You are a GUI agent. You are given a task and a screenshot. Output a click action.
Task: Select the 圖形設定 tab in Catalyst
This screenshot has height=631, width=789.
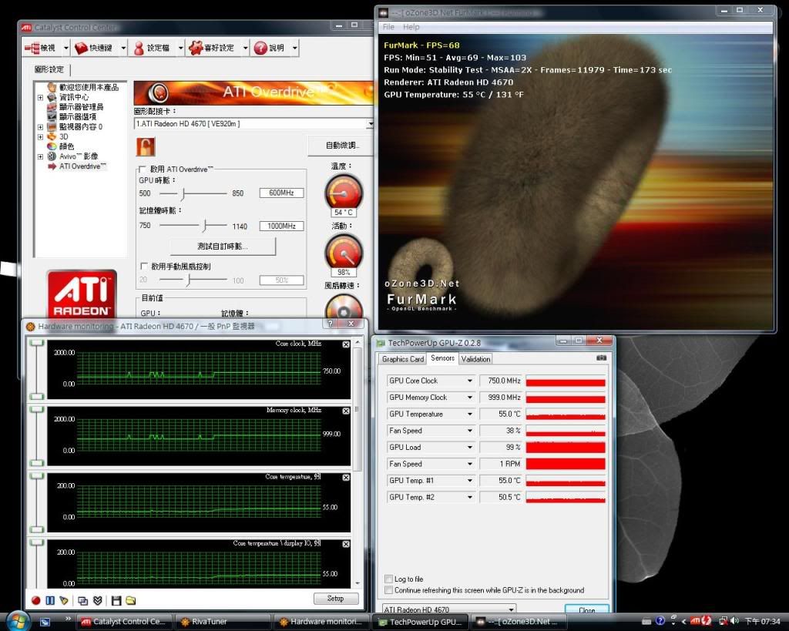coord(49,69)
